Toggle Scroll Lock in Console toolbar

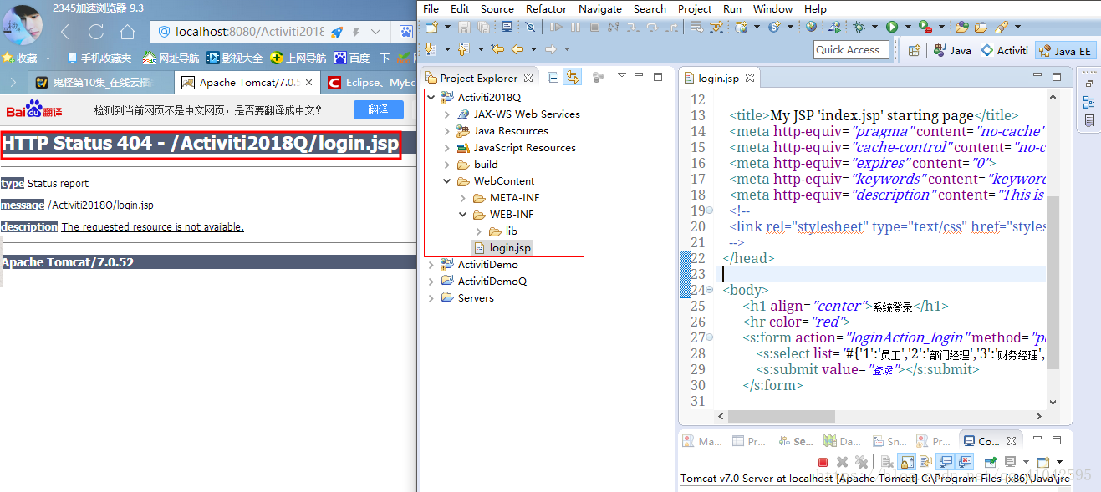click(x=906, y=462)
